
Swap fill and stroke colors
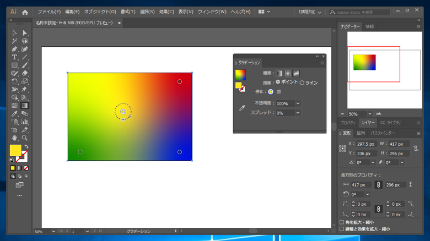tap(26, 147)
